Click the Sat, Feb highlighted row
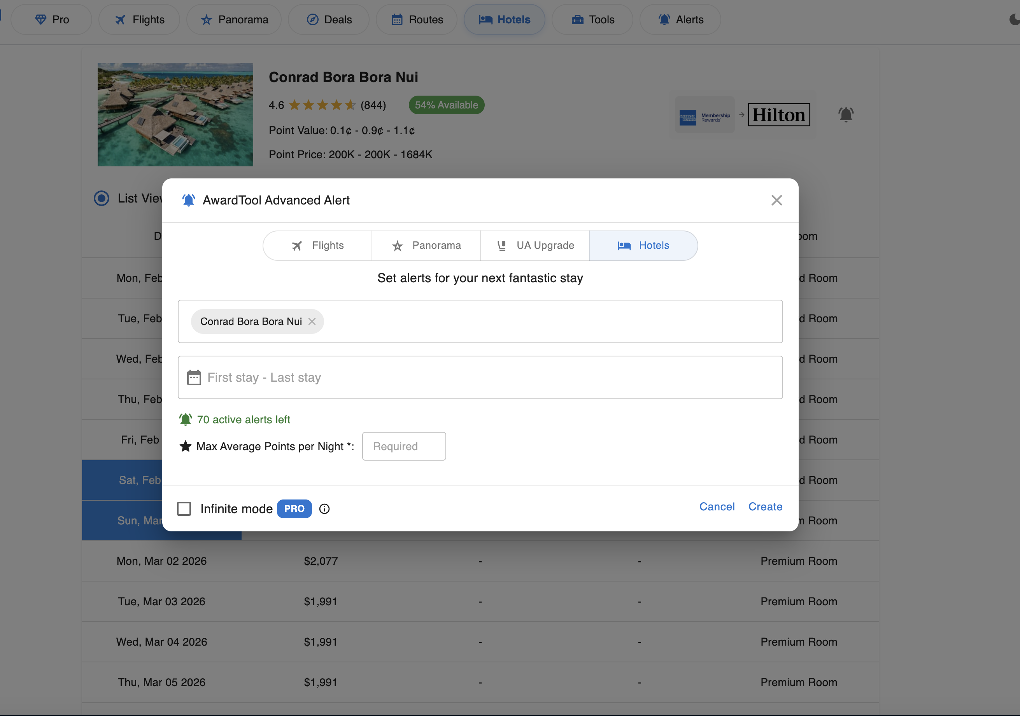Screen dimensions: 1020x716 coord(122,480)
